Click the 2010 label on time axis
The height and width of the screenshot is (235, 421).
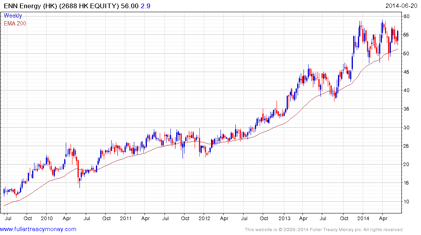47,218
